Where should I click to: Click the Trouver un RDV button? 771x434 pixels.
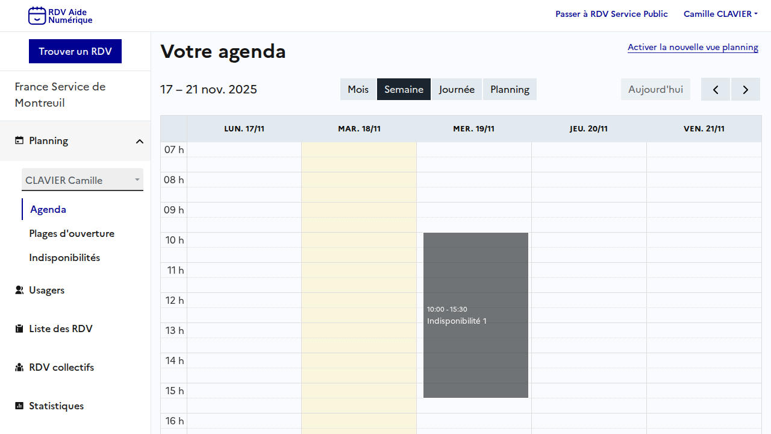75,51
